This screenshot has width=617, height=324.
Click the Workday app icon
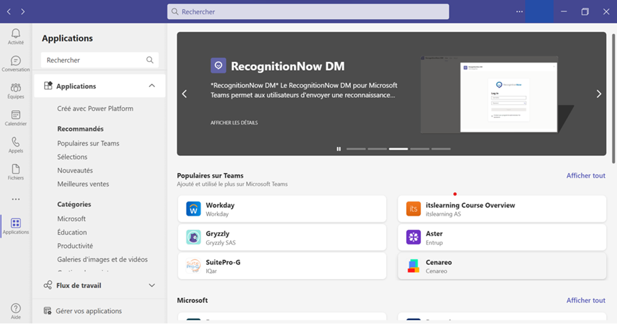(193, 209)
